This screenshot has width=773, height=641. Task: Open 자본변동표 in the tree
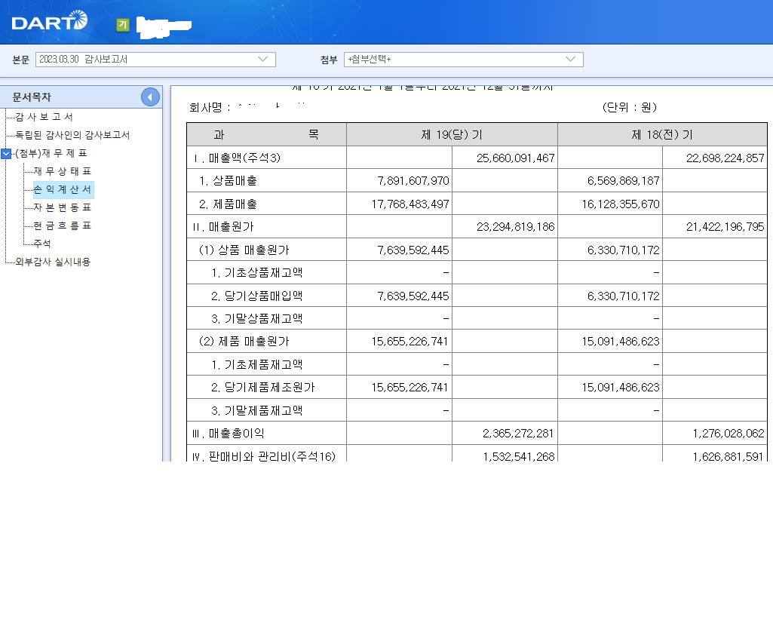[x=63, y=207]
